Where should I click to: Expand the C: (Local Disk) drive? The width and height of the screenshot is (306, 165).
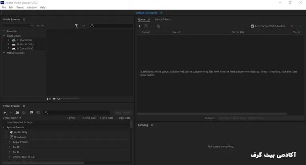[x=9, y=40]
